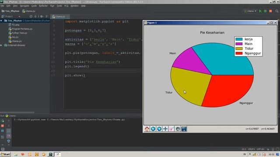Click the Utama.py breadcrumb in navigation bar
The width and height of the screenshot is (280, 157).
point(28,11)
